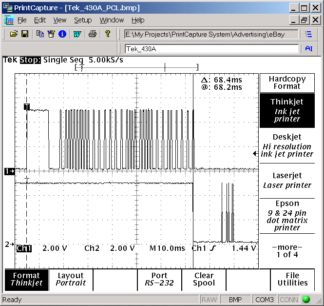Click the Ch2 scale label

92,248
